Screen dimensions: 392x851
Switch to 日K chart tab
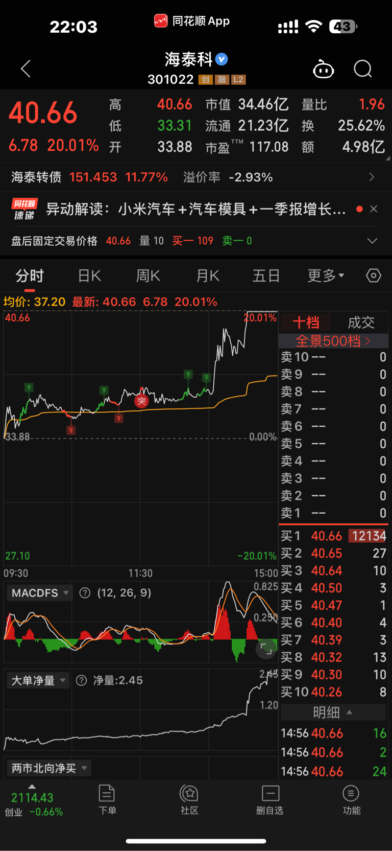89,276
